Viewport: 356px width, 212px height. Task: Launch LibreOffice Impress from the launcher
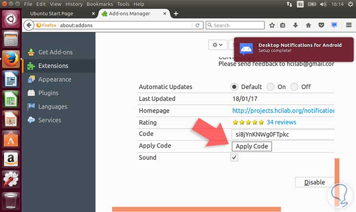click(x=11, y=119)
